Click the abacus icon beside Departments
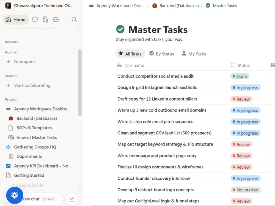The width and height of the screenshot is (275, 206). coord(11,157)
